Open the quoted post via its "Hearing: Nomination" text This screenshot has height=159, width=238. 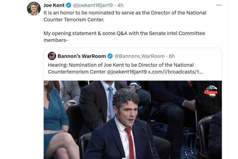pyautogui.click(x=121, y=65)
